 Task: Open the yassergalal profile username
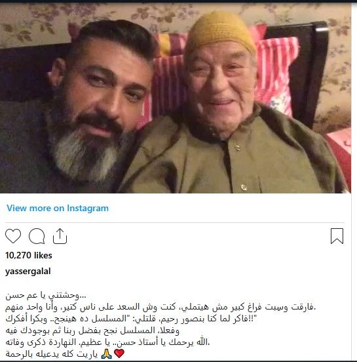(x=28, y=271)
